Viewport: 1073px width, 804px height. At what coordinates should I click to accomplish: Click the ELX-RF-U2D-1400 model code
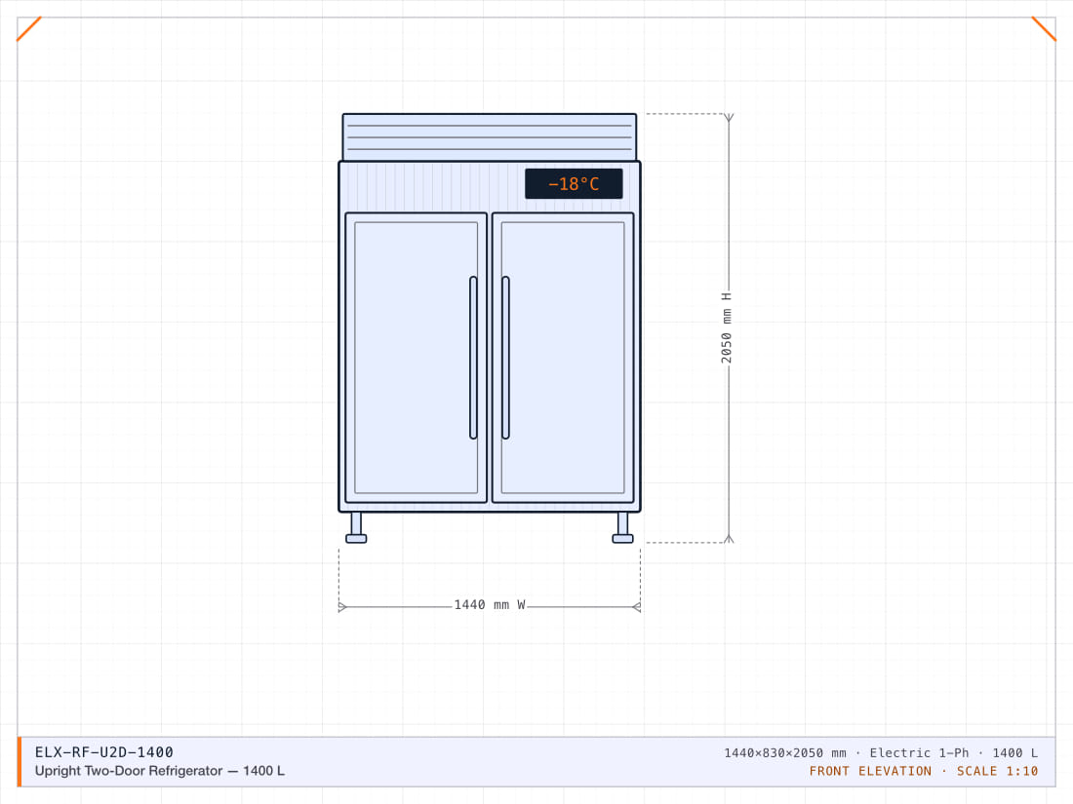coord(104,752)
